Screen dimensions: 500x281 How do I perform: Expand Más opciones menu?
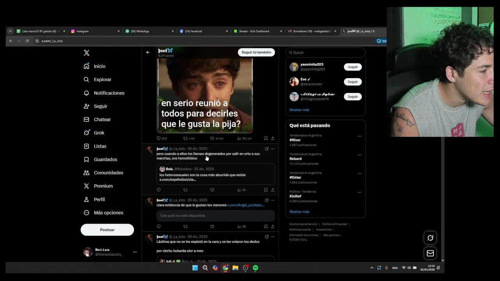pyautogui.click(x=104, y=213)
